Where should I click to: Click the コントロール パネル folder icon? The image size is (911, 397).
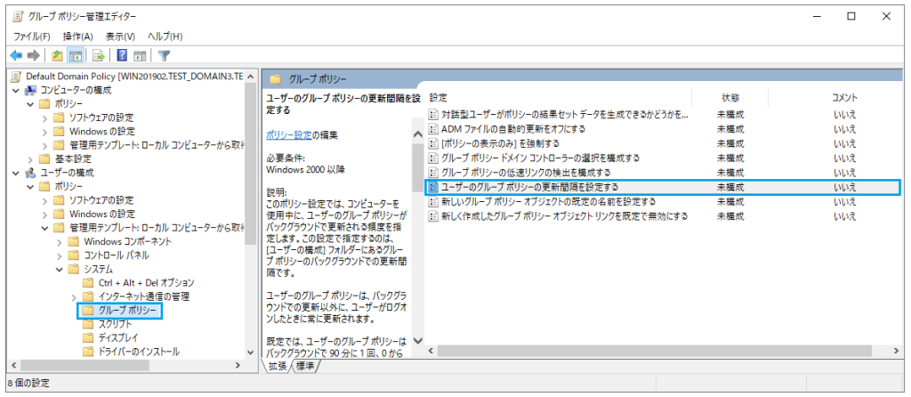(73, 255)
